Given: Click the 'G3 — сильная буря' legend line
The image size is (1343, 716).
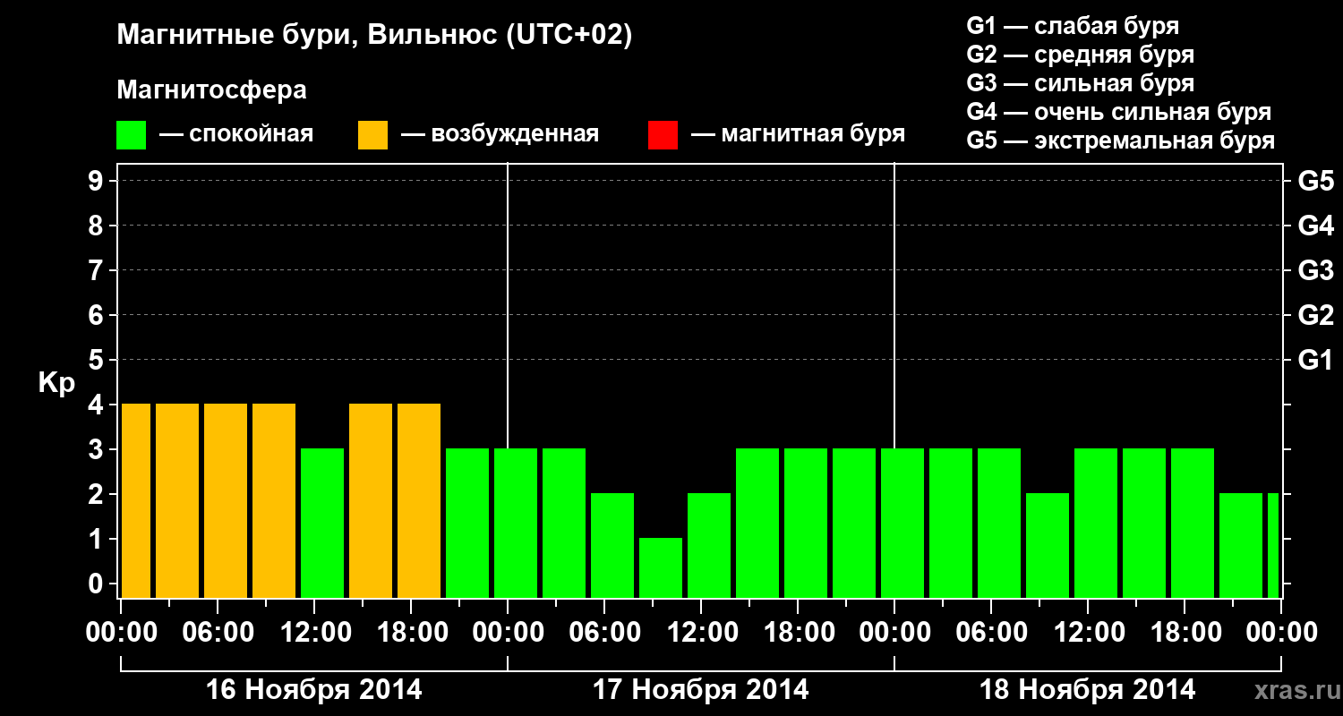Looking at the screenshot, I should tap(1080, 83).
